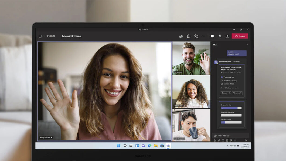This screenshot has width=286, height=161.
Task: Expand the hidden system tray icons chevron
Action: tap(227, 146)
